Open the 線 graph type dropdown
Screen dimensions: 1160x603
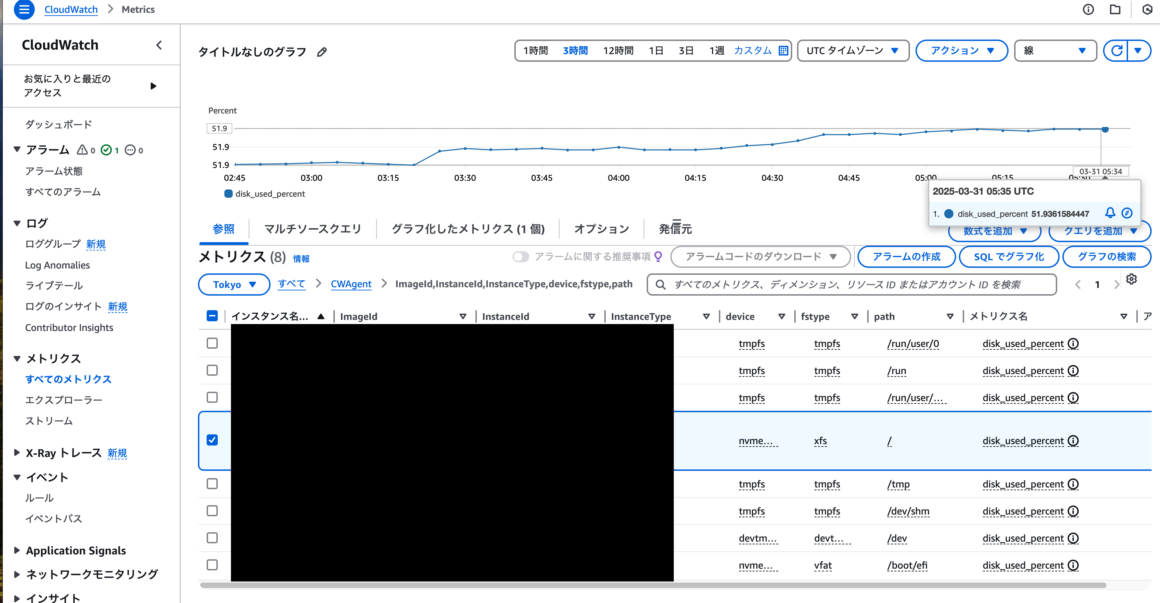1055,50
